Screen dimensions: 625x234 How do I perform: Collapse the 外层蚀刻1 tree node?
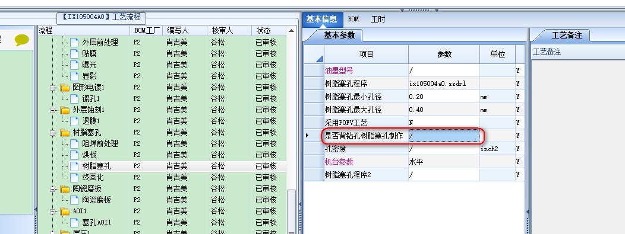[53, 110]
